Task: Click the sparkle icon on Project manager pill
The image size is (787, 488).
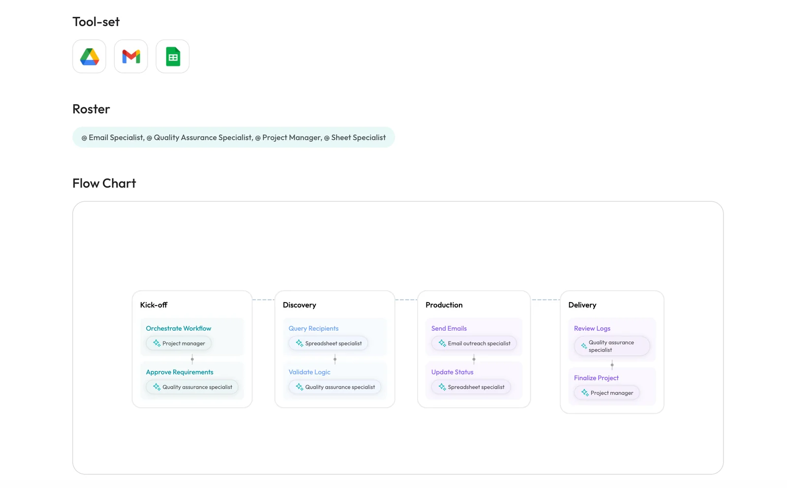Action: point(156,343)
